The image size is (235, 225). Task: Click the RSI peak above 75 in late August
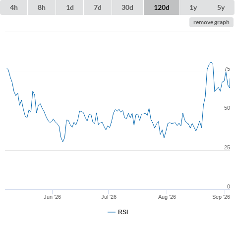tap(211, 62)
